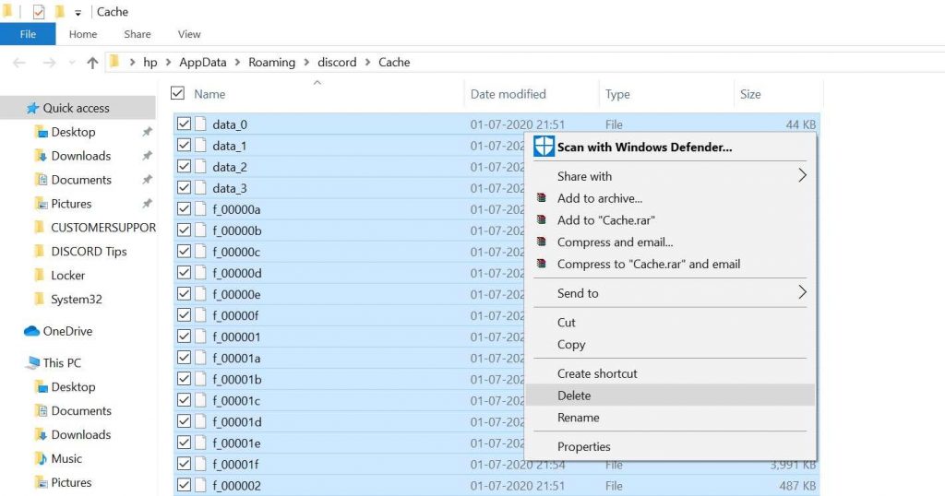The image size is (945, 496).
Task: Click the pin icon next to Desktop
Action: (x=147, y=132)
